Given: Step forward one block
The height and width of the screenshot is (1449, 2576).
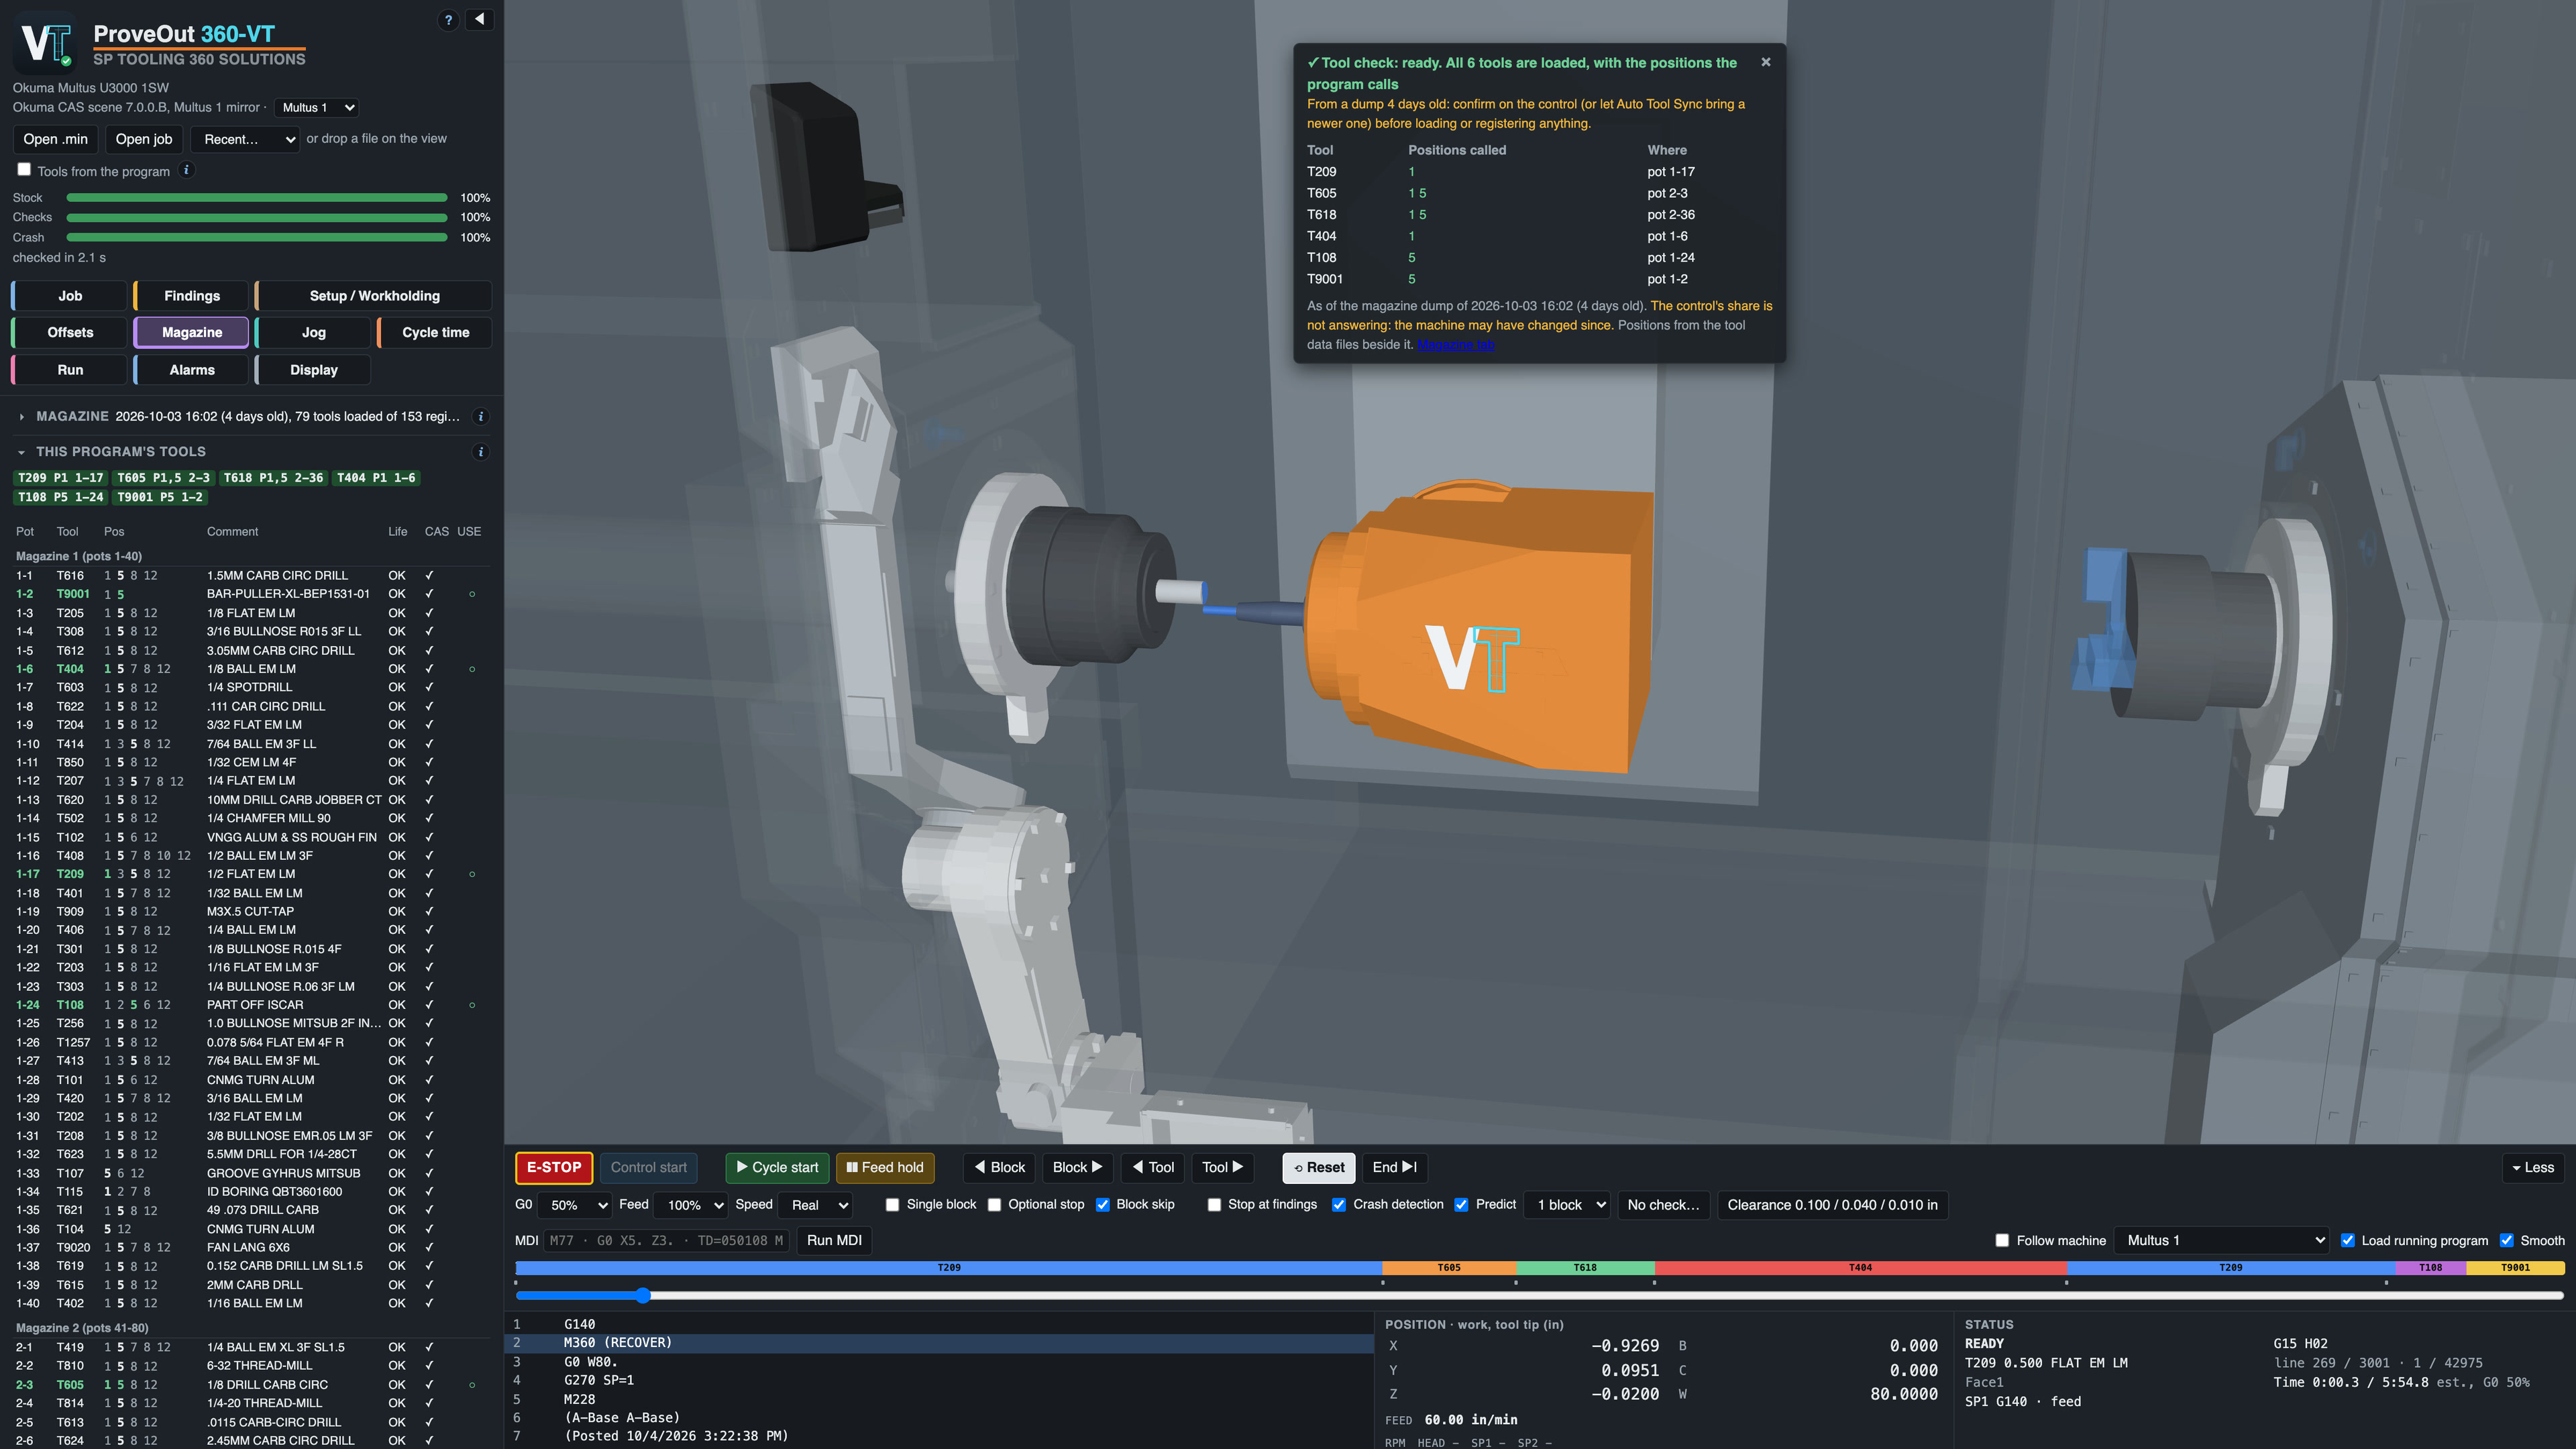Looking at the screenshot, I should (1077, 1167).
